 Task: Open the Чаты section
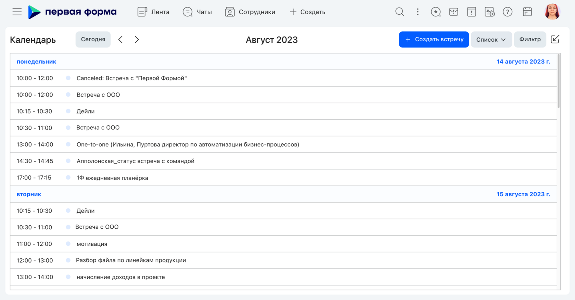(x=197, y=12)
